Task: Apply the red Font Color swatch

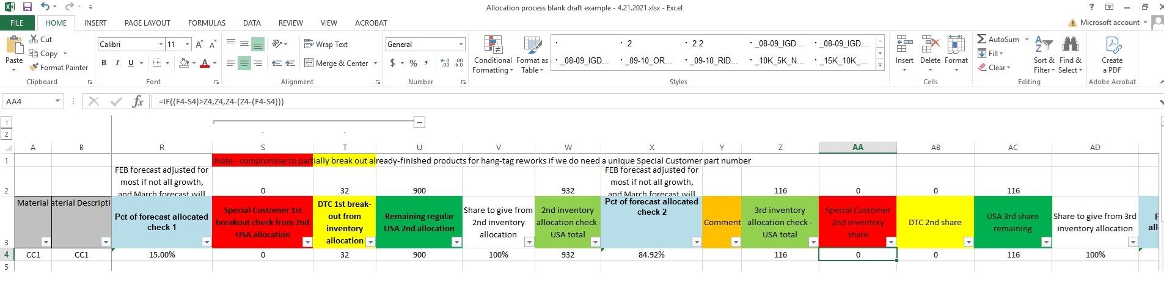Action: [x=205, y=63]
